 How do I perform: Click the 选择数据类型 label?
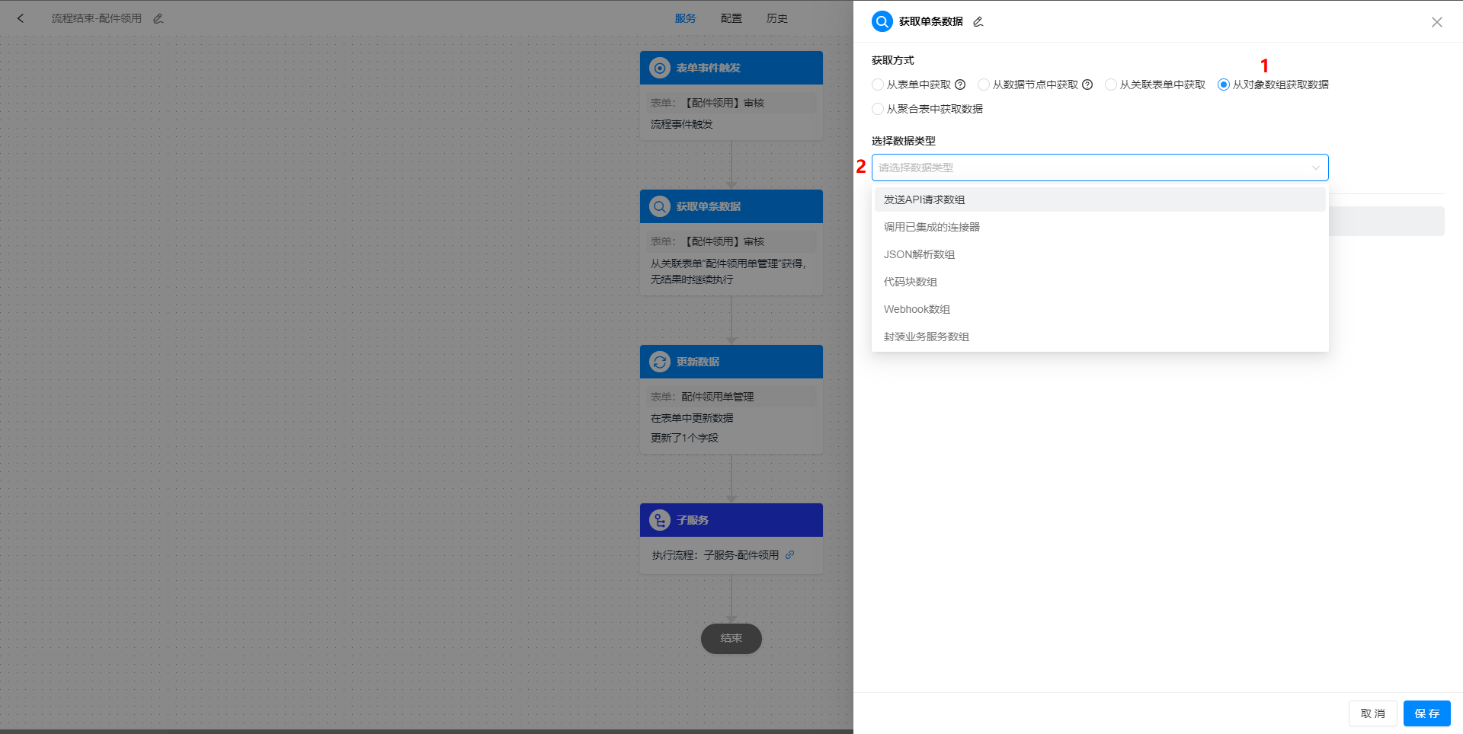click(x=904, y=141)
